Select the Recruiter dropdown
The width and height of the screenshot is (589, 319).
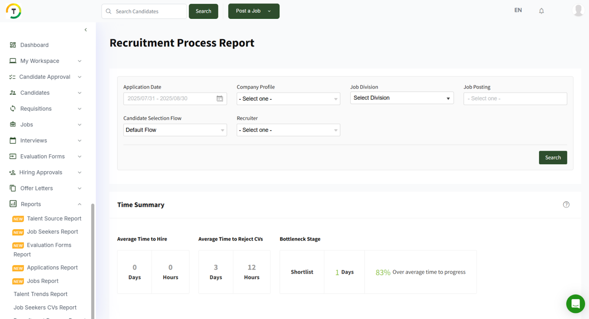click(288, 130)
